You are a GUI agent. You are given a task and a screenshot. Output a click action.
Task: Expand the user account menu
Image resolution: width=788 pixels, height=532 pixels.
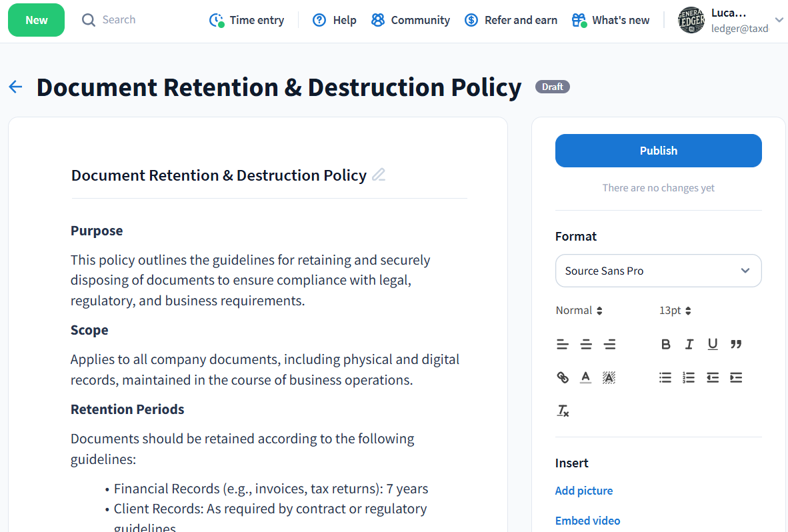click(779, 20)
